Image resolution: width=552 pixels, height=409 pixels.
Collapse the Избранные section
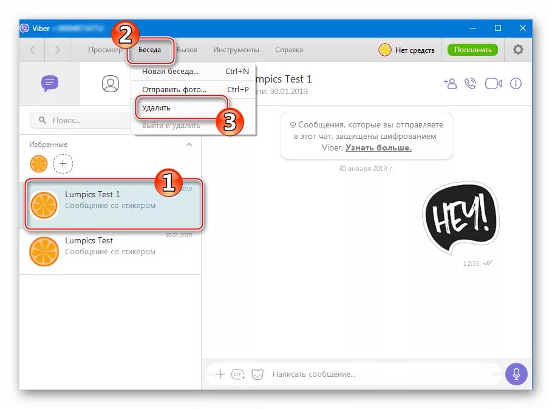(189, 144)
